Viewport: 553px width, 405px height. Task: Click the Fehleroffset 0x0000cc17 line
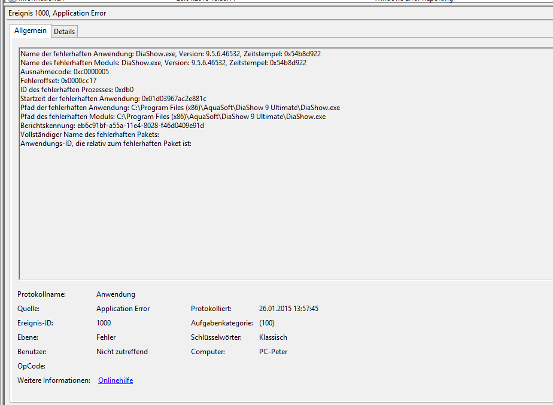point(59,81)
